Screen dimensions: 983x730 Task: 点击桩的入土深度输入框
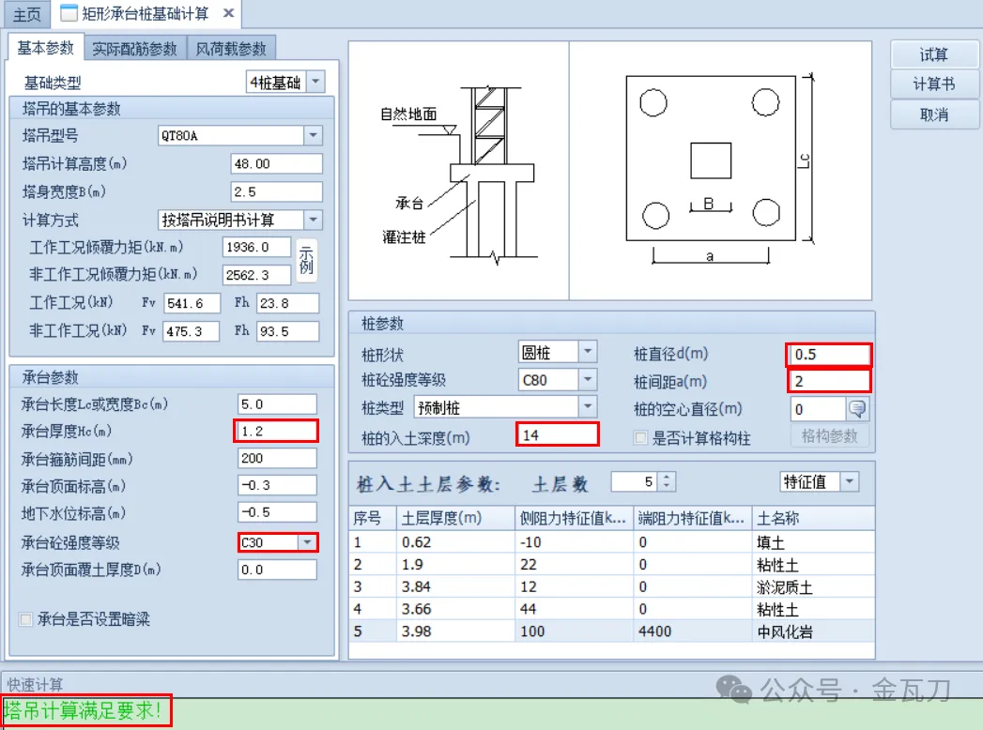557,433
